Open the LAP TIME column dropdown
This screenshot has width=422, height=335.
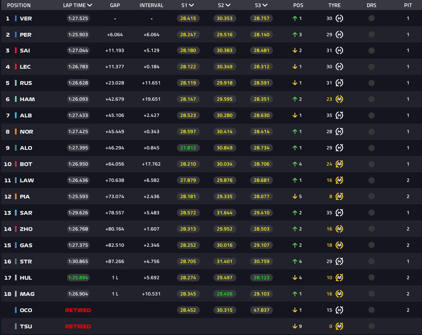[90, 5]
